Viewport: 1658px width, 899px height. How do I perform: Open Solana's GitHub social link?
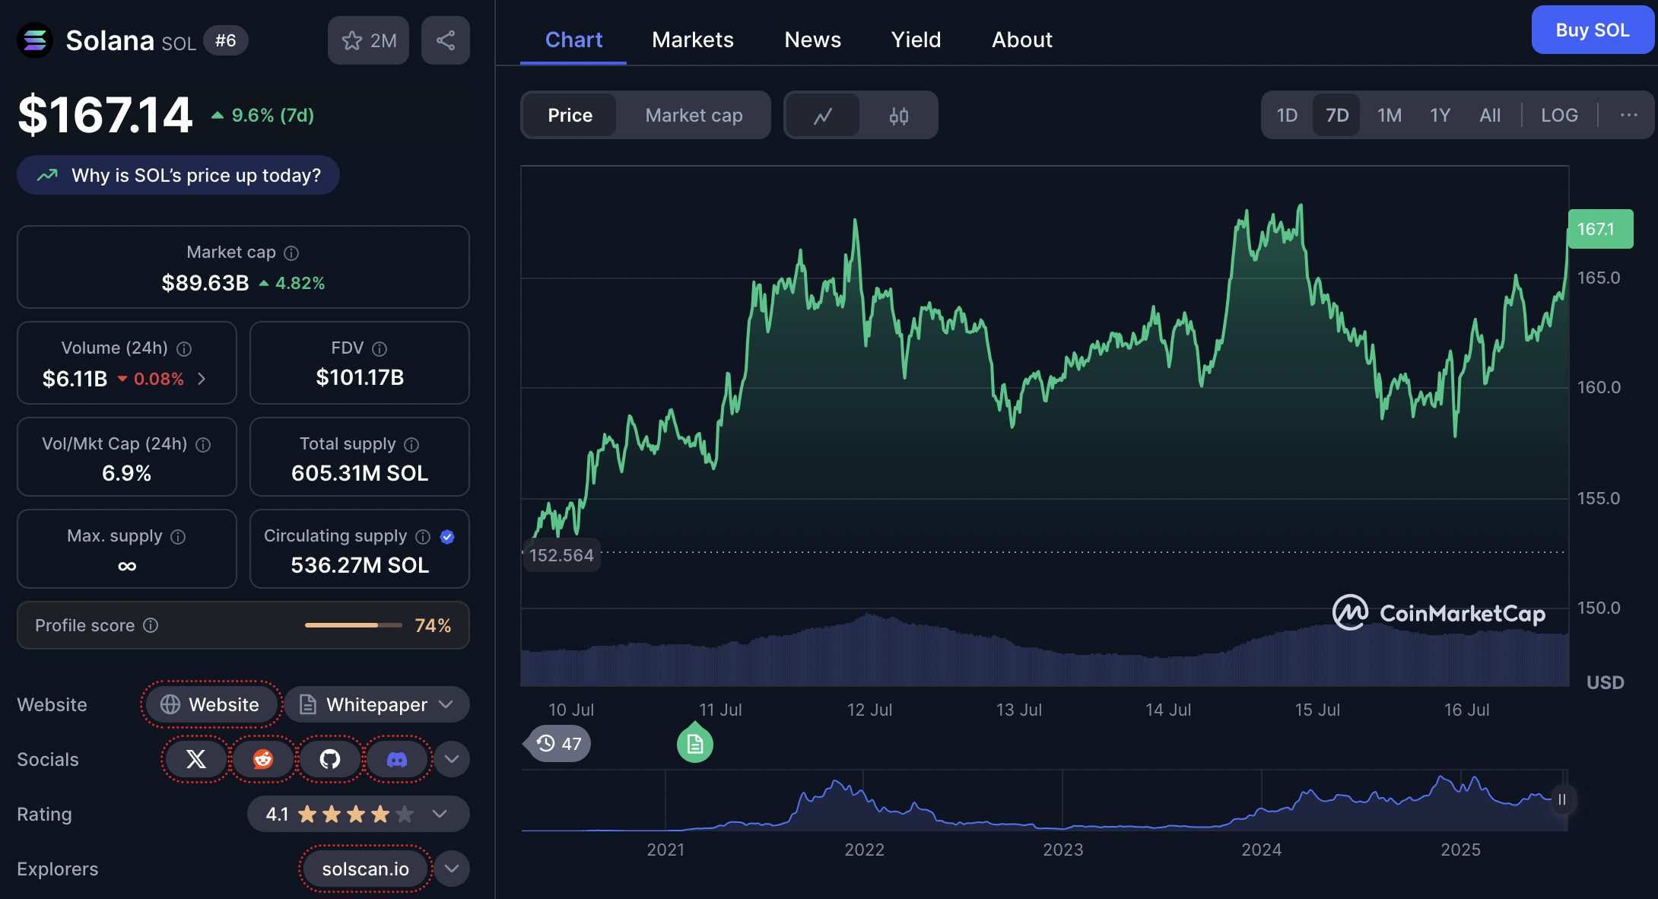click(329, 759)
